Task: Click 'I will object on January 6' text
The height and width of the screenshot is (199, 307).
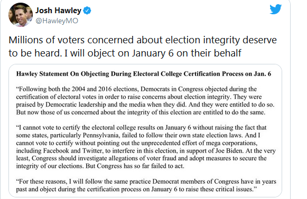Action: click(x=119, y=53)
